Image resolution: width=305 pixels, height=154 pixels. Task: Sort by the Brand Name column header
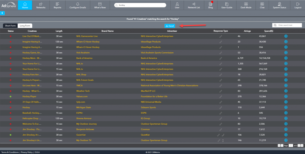[107, 31]
